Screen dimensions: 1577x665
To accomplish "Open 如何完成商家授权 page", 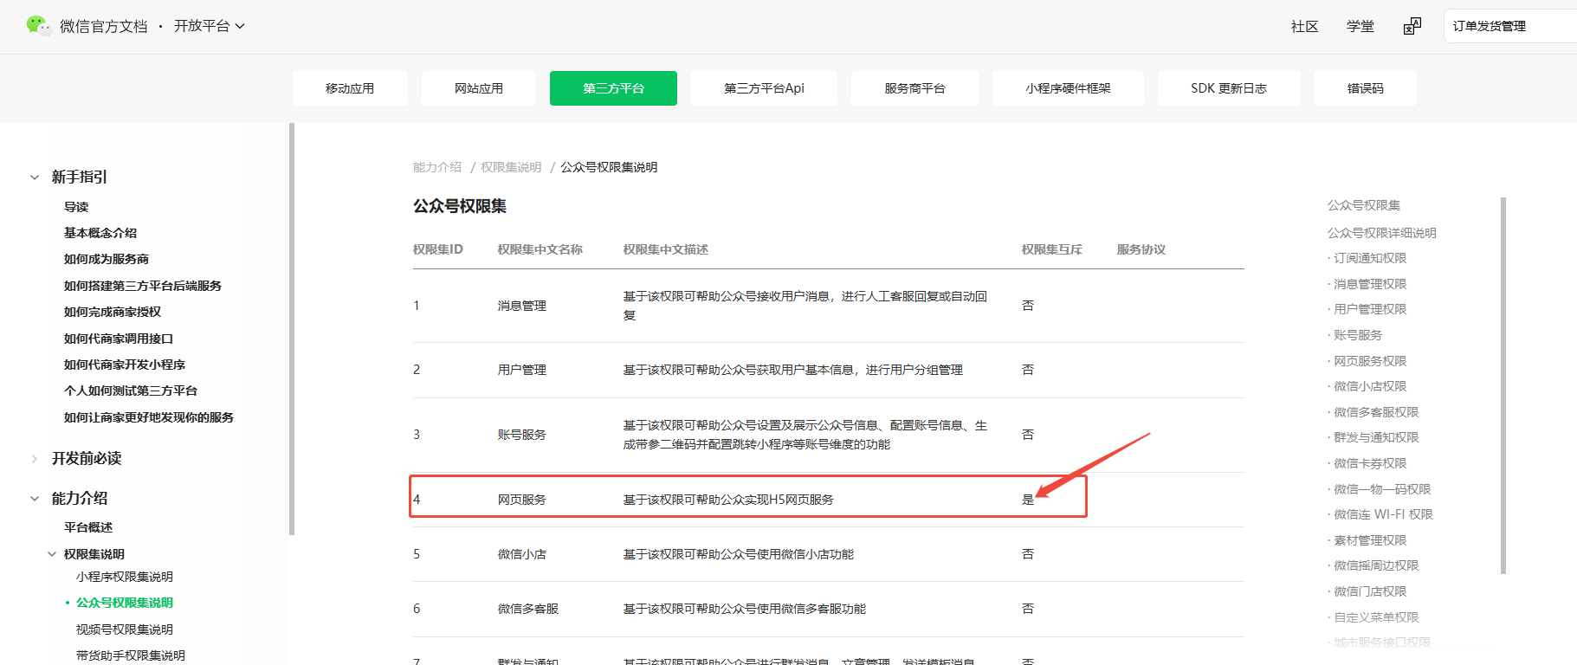I will tap(113, 312).
